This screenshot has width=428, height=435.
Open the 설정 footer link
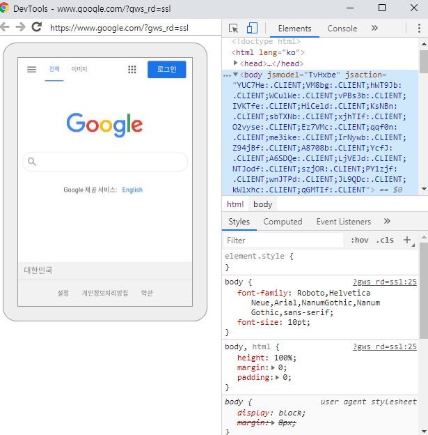(x=63, y=293)
